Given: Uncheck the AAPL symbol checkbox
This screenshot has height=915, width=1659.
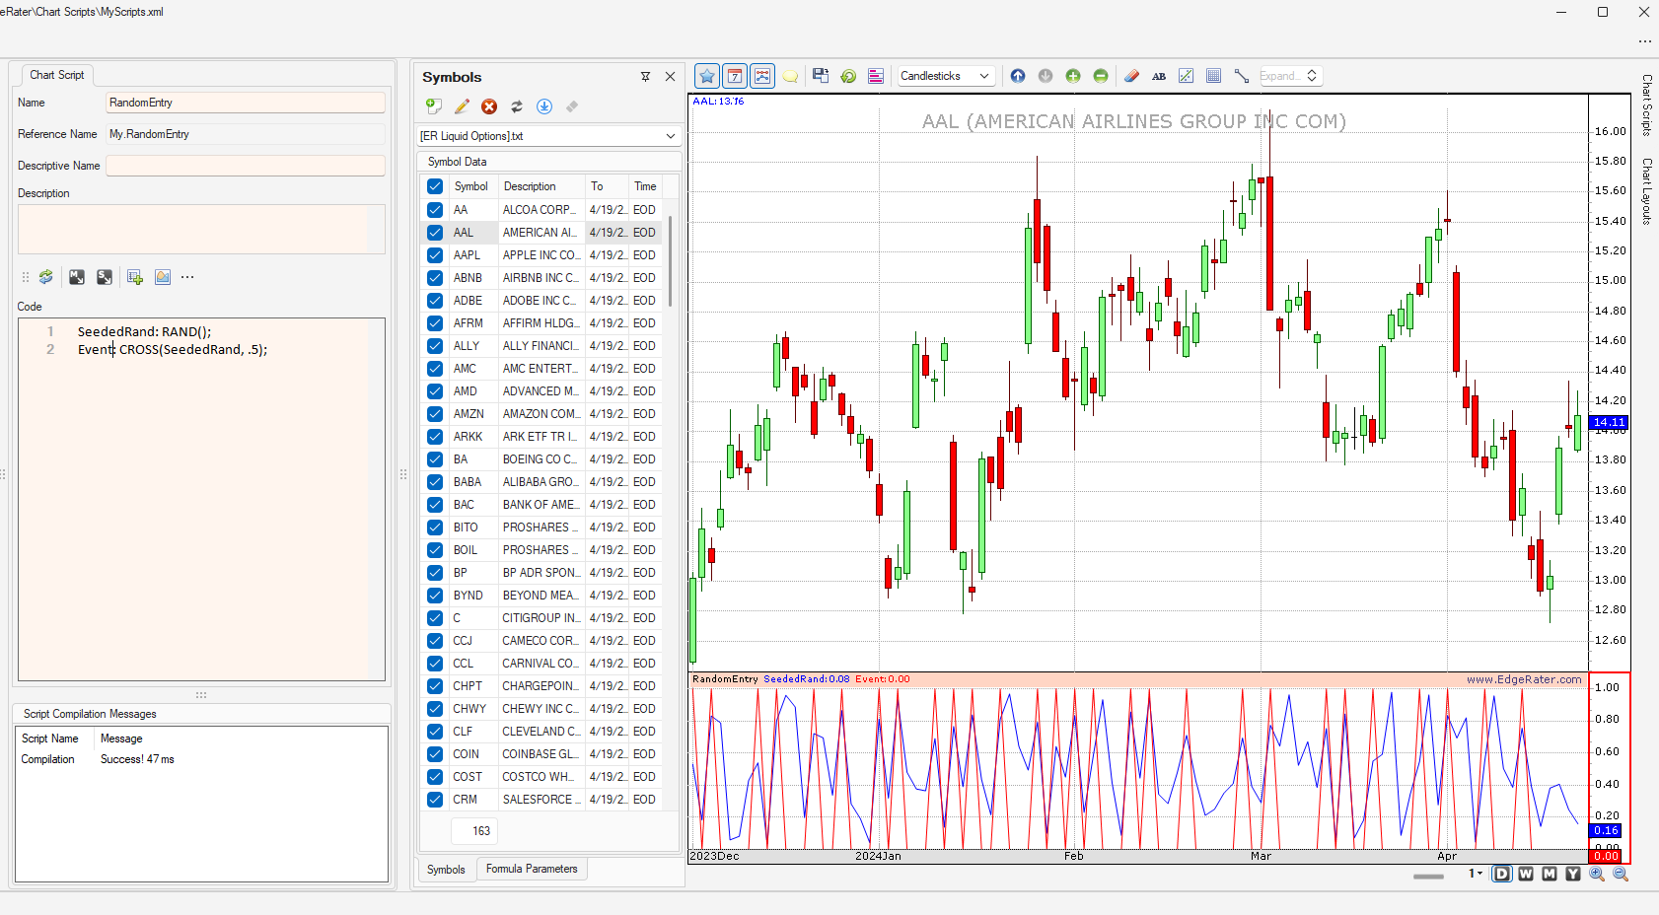Looking at the screenshot, I should click(435, 255).
